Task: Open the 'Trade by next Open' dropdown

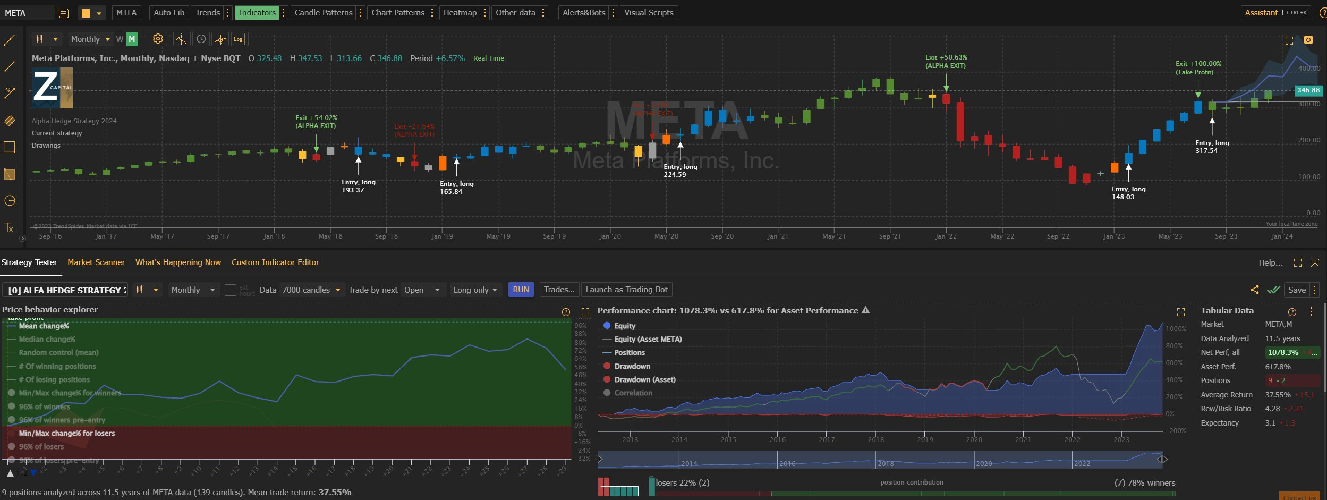Action: click(x=422, y=290)
